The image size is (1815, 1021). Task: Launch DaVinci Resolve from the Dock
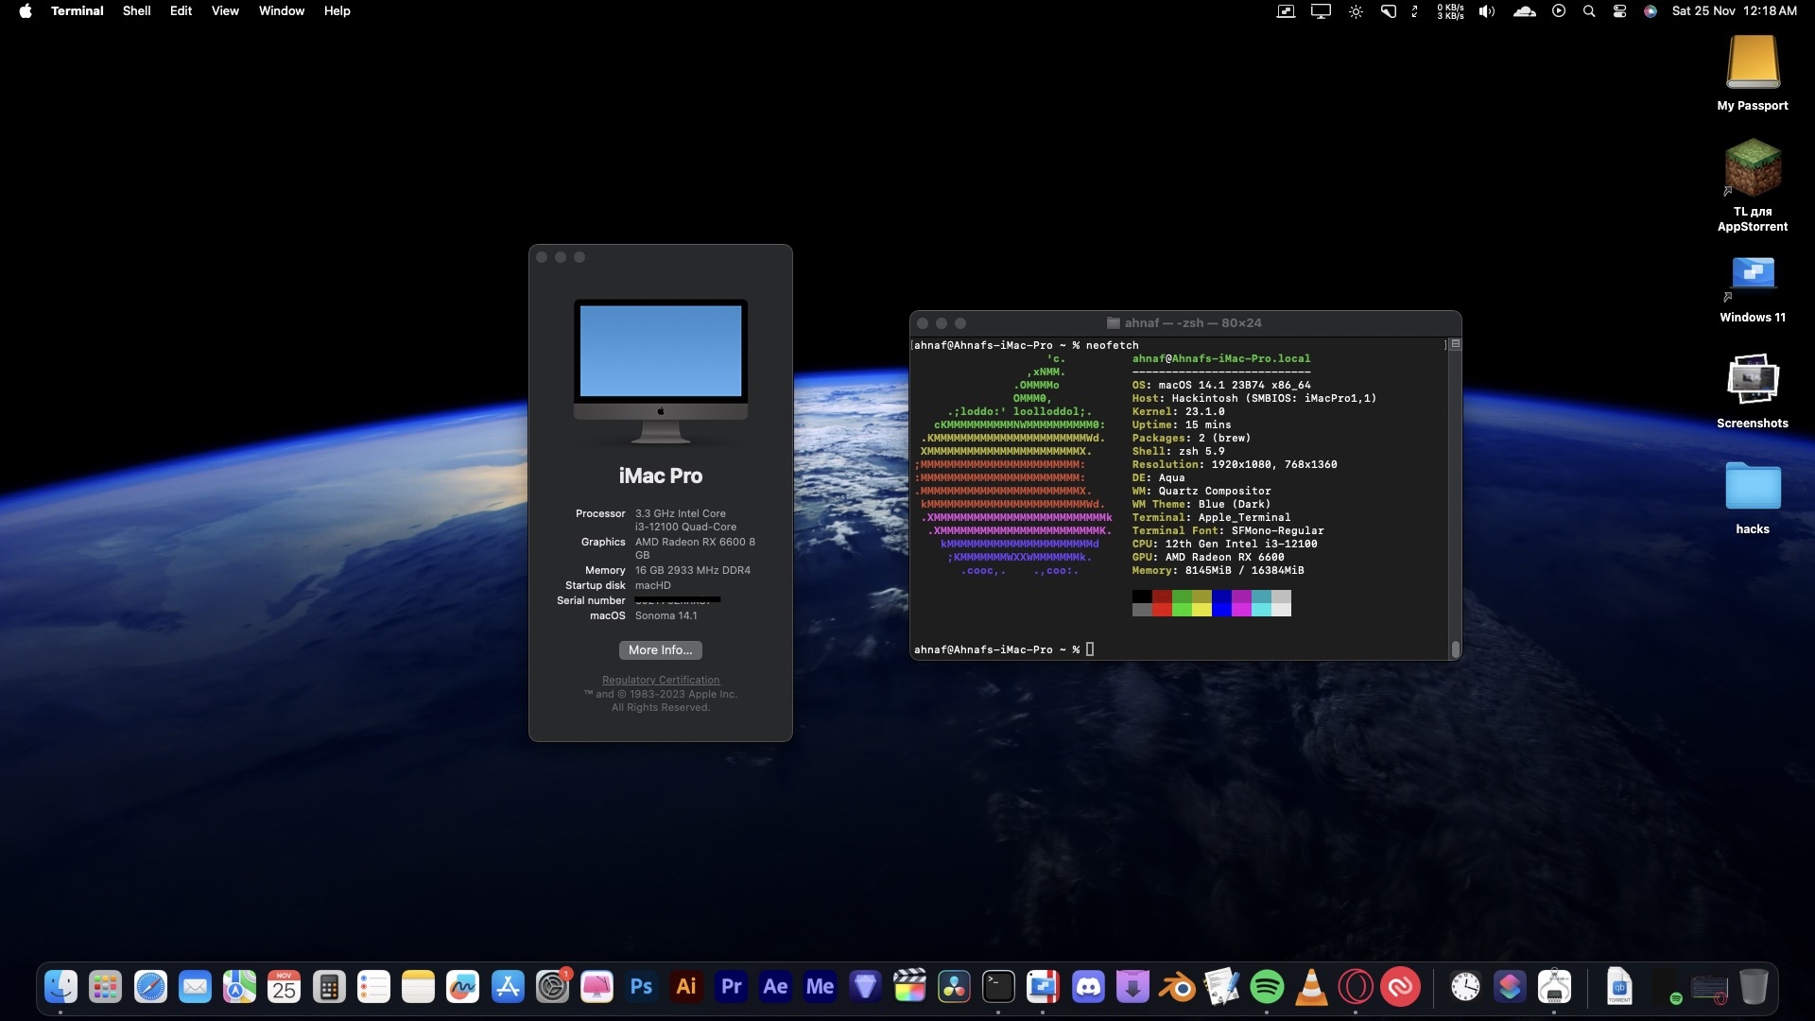click(954, 987)
